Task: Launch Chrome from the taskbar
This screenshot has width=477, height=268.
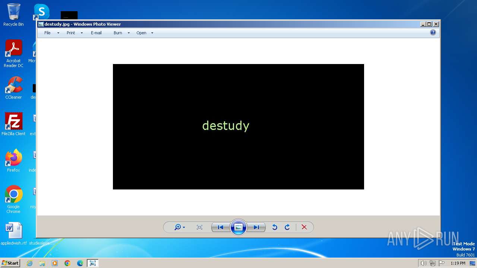Action: pyautogui.click(x=67, y=263)
